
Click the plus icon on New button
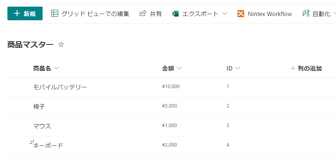click(x=17, y=14)
